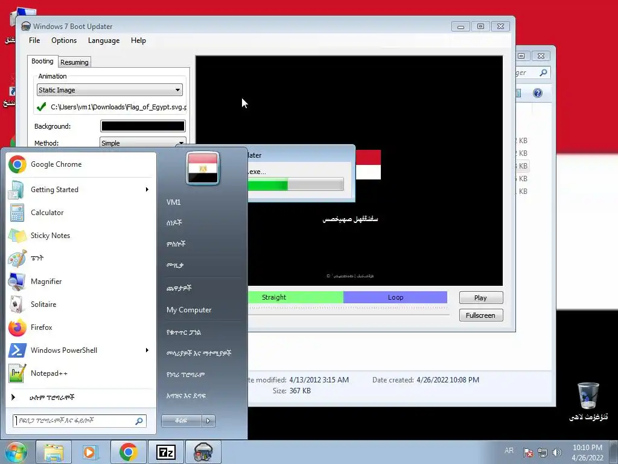Click the Egypt flag user picture
Viewport: 618px width, 464px height.
[x=203, y=169]
